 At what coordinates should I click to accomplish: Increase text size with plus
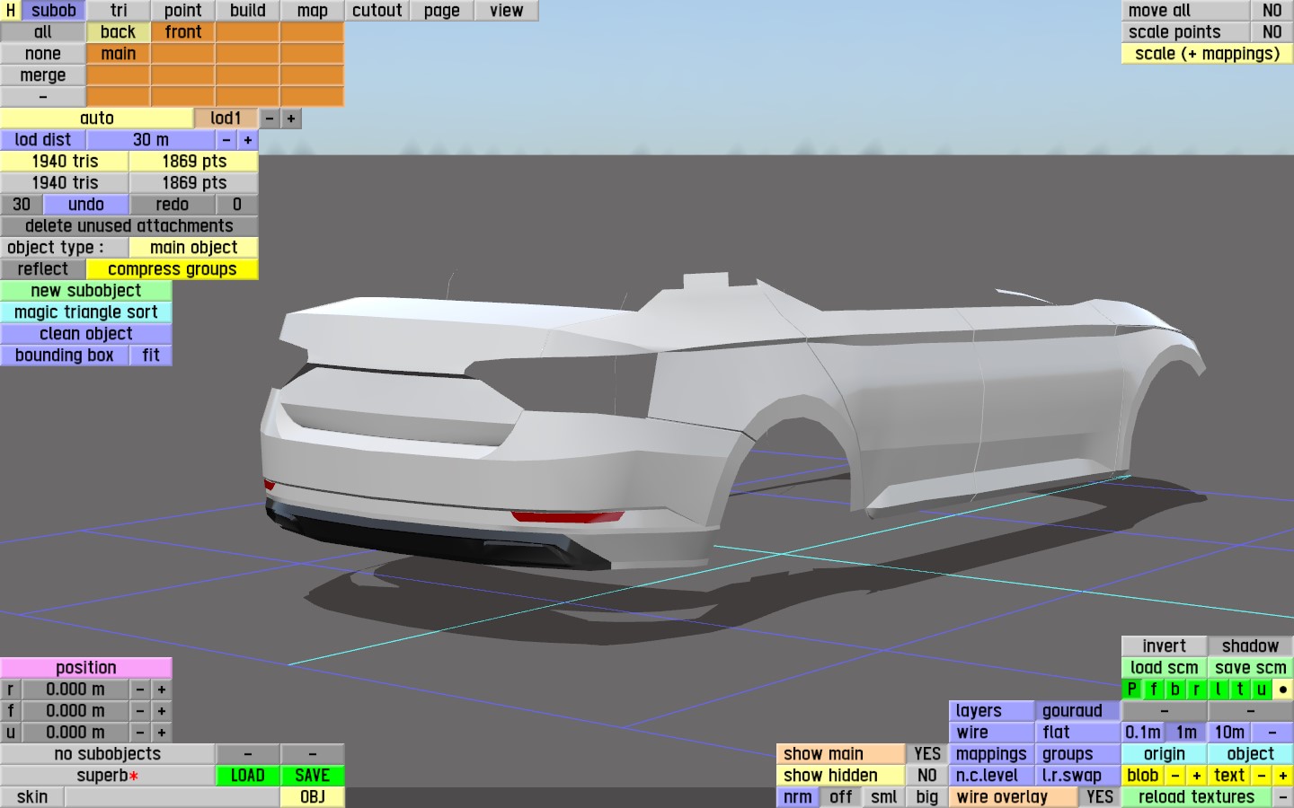(1283, 776)
